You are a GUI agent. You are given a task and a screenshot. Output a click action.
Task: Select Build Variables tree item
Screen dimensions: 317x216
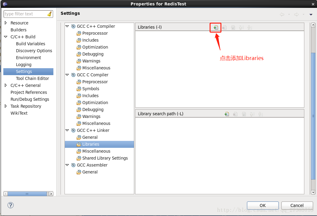coord(30,44)
